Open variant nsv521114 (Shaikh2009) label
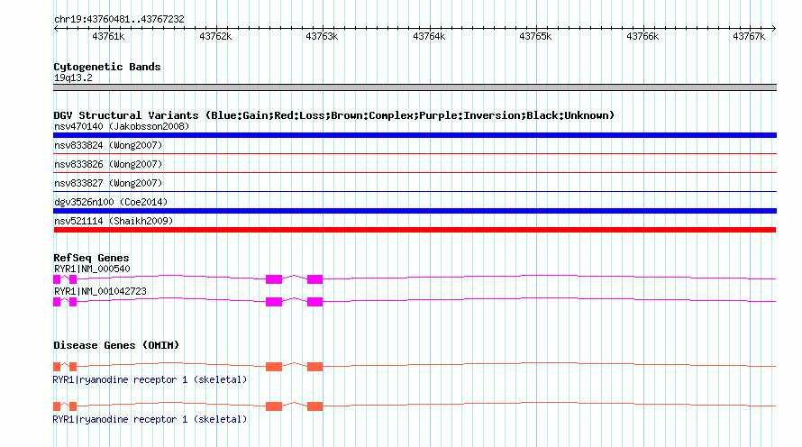 point(114,221)
